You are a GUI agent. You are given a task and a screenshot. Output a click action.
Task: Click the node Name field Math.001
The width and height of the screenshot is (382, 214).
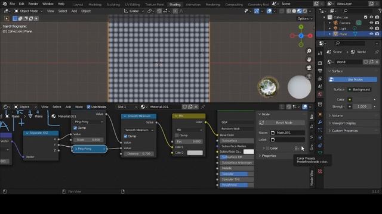coord(288,133)
